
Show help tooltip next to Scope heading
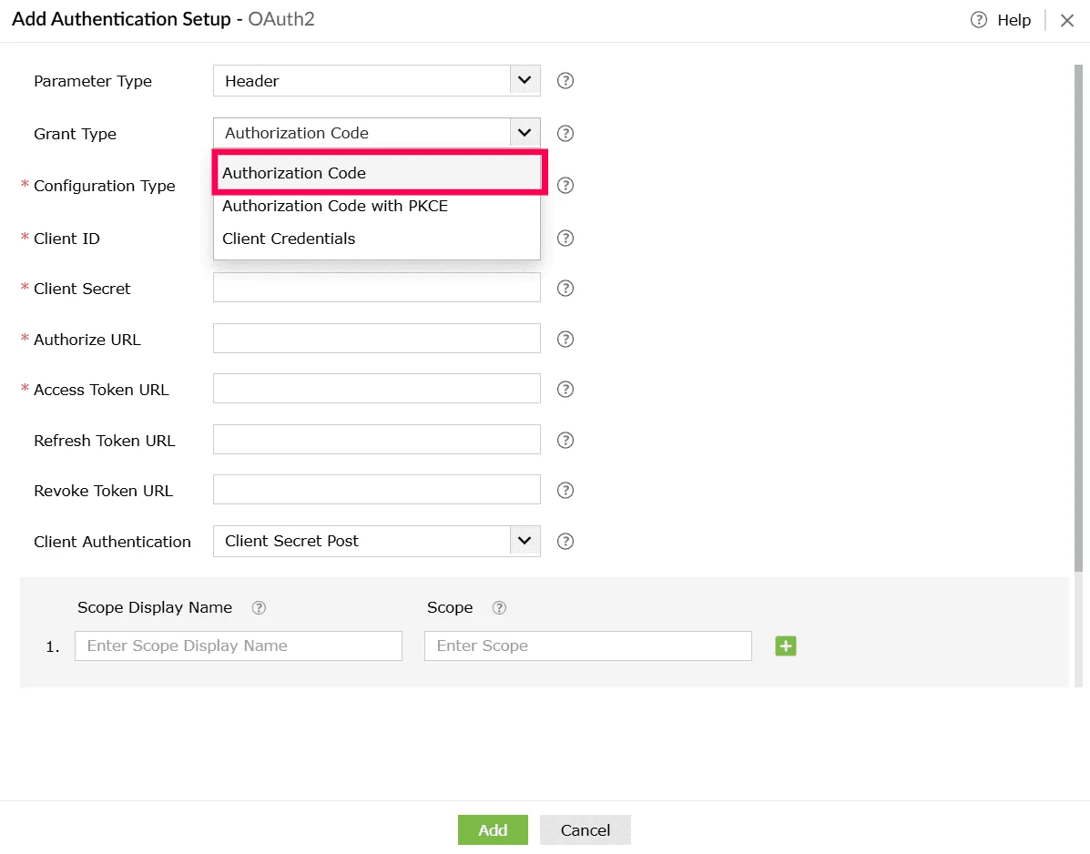pos(499,608)
